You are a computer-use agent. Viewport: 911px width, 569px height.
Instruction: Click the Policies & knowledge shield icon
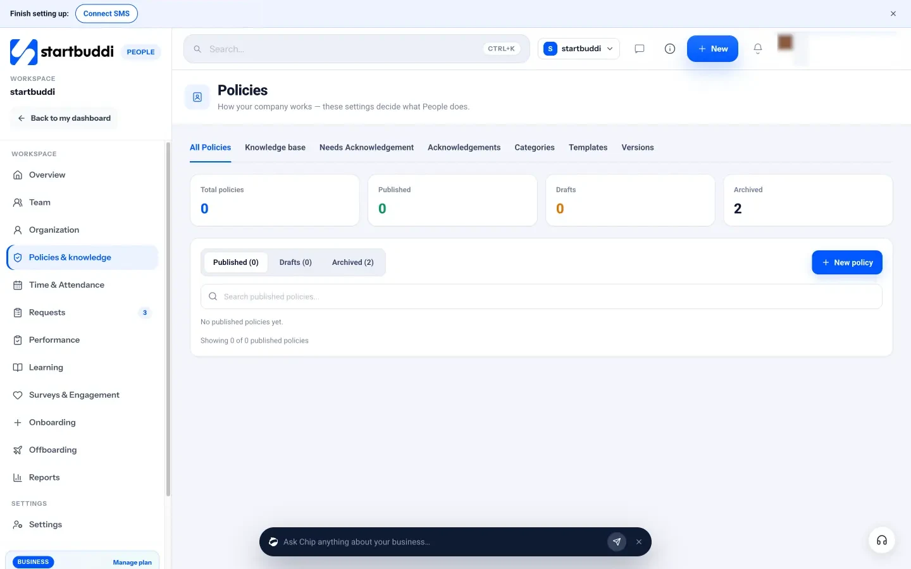(18, 257)
